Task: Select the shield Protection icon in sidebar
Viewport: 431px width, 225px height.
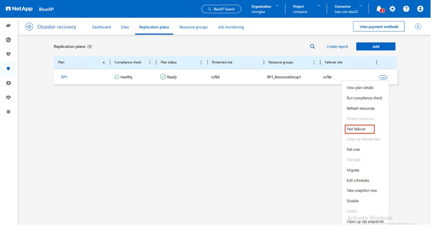Action: 8,68
